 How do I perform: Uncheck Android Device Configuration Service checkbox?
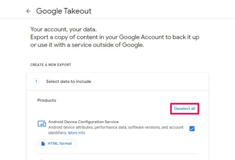tap(192, 129)
